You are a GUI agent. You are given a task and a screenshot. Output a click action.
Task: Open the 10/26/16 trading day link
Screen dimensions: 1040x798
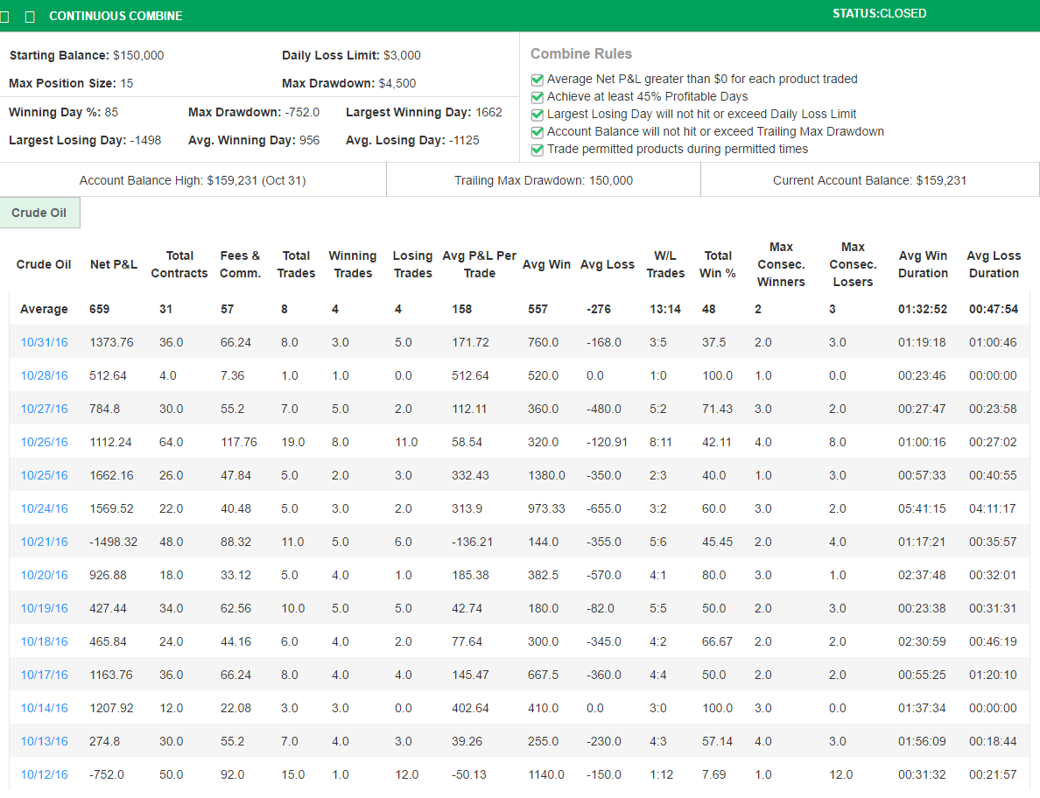click(x=44, y=443)
